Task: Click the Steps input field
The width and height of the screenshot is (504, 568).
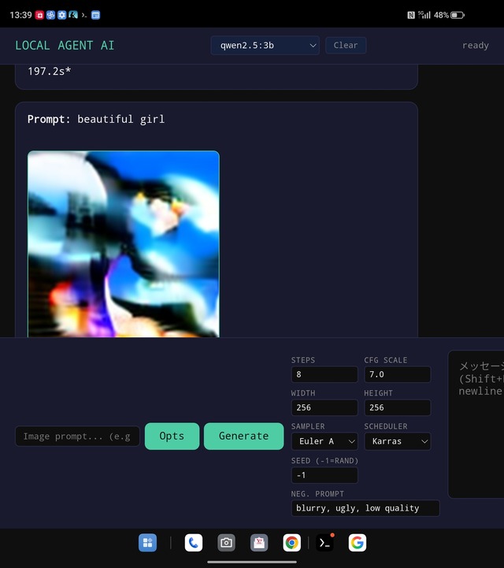Action: (x=324, y=375)
